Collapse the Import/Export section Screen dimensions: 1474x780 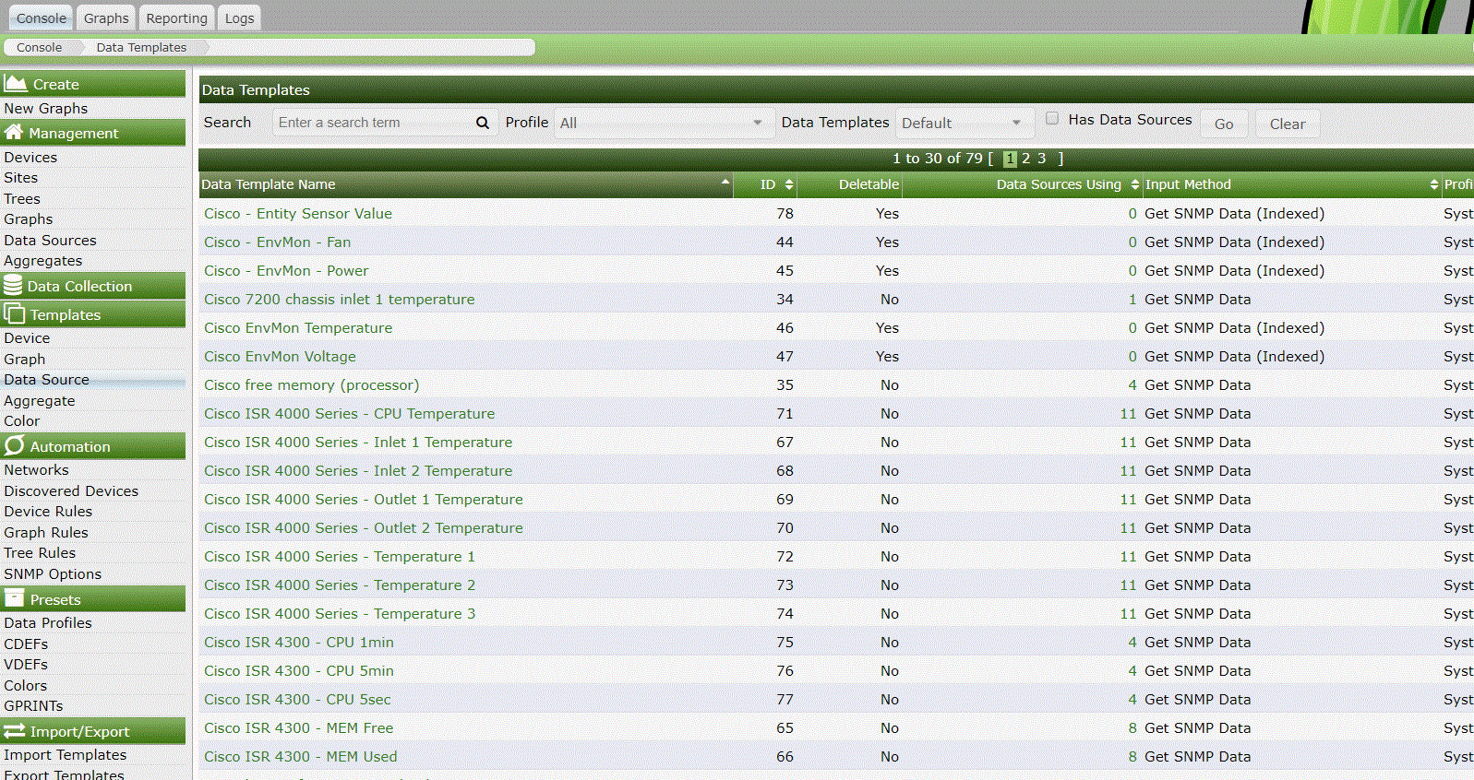[x=92, y=731]
